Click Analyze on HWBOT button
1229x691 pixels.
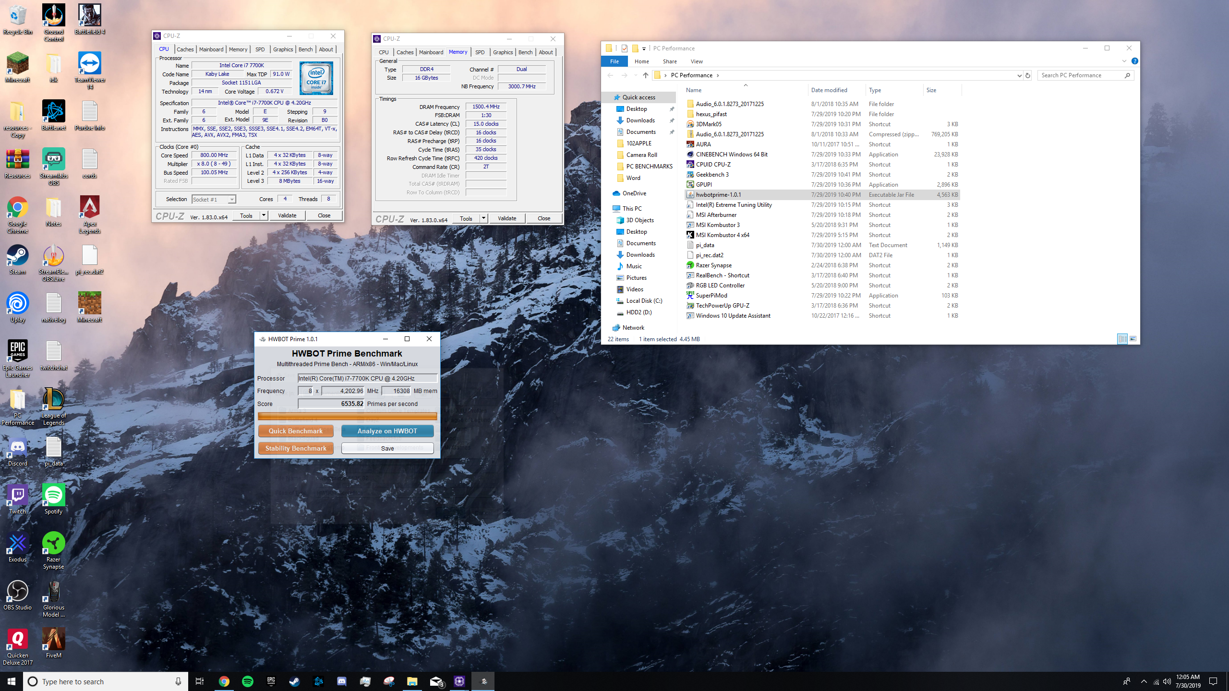[x=387, y=431]
